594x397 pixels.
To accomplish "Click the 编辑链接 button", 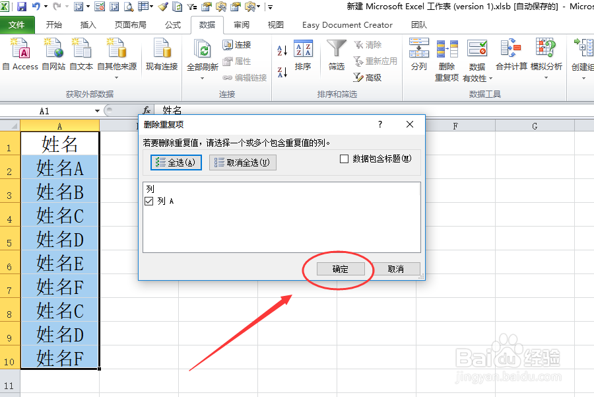I will coord(245,78).
